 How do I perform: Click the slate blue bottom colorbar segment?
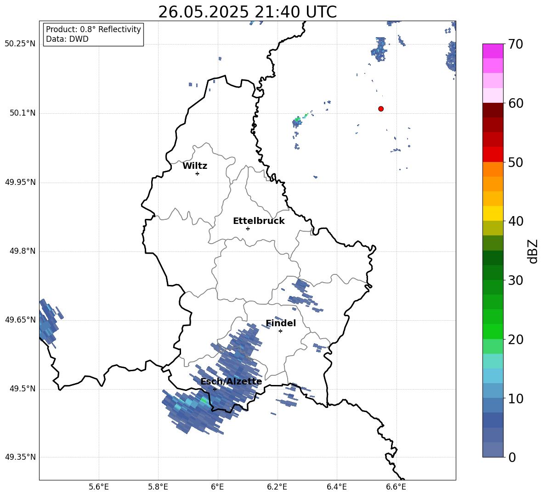pyautogui.click(x=493, y=450)
